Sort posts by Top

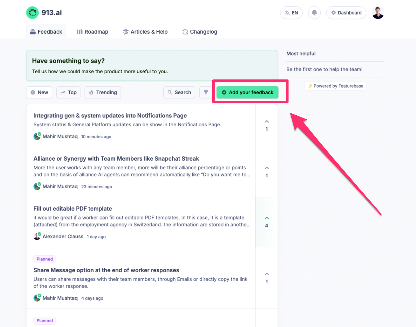(68, 92)
